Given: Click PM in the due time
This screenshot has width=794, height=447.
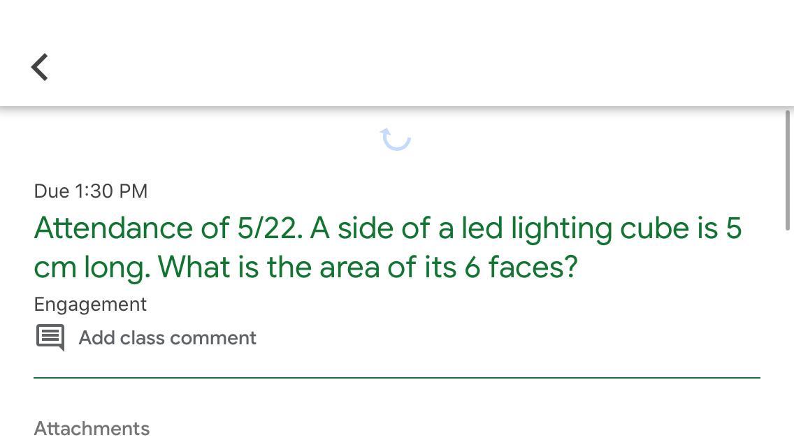Looking at the screenshot, I should coord(133,191).
